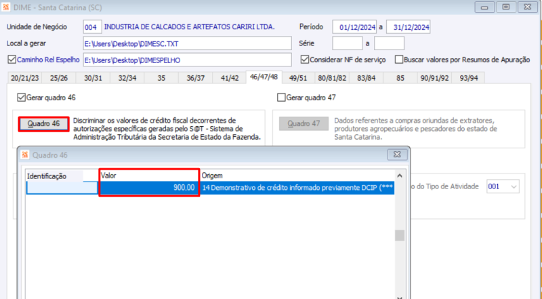542x299 pixels.
Task: Click the Valor column header
Action: click(x=149, y=176)
